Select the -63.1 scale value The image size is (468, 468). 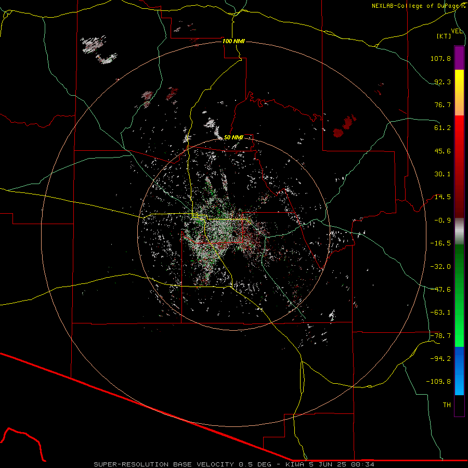(x=440, y=313)
